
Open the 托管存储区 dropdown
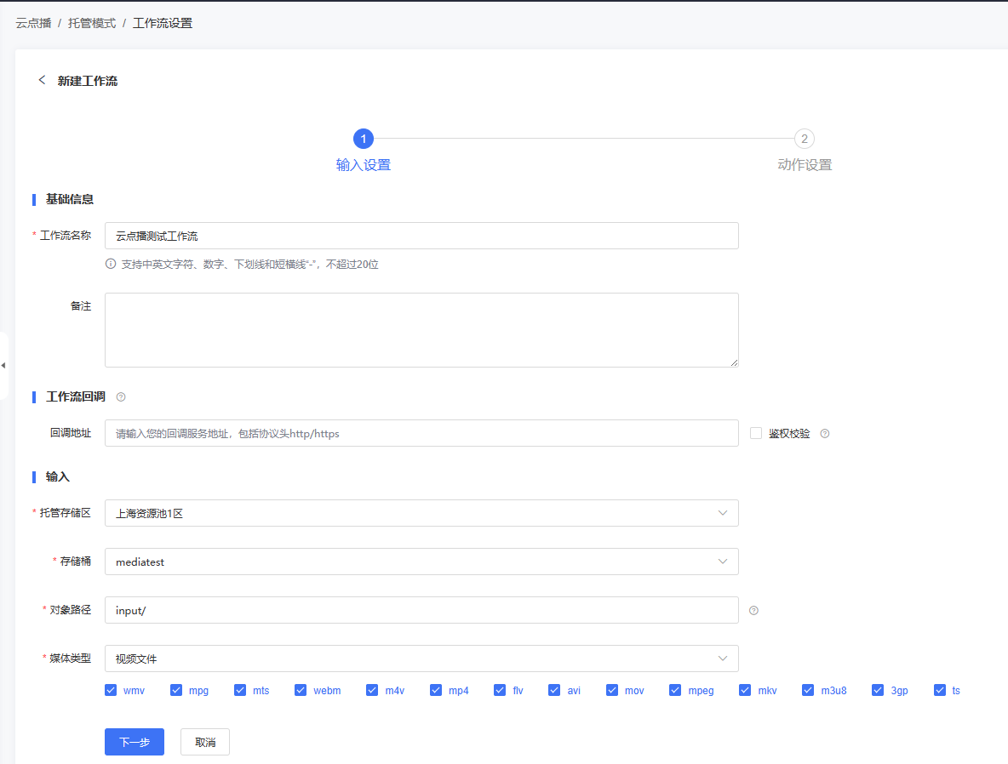(421, 513)
